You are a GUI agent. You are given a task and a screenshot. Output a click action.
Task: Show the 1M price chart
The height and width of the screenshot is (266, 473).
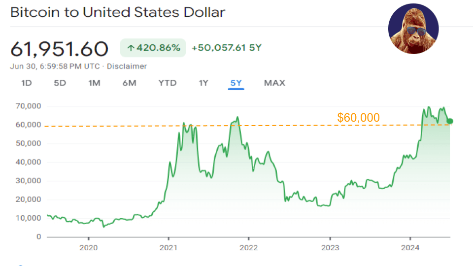[x=94, y=83]
